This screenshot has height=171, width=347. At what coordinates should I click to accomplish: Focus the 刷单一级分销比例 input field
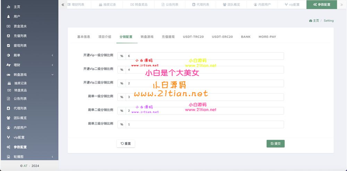[x=205, y=97]
